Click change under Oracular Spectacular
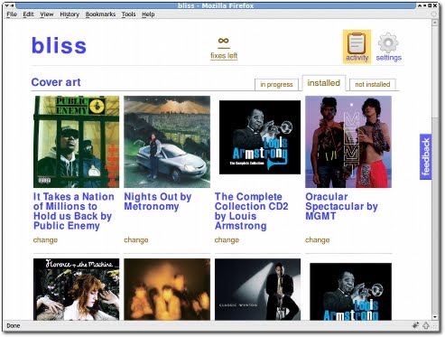 coord(318,240)
